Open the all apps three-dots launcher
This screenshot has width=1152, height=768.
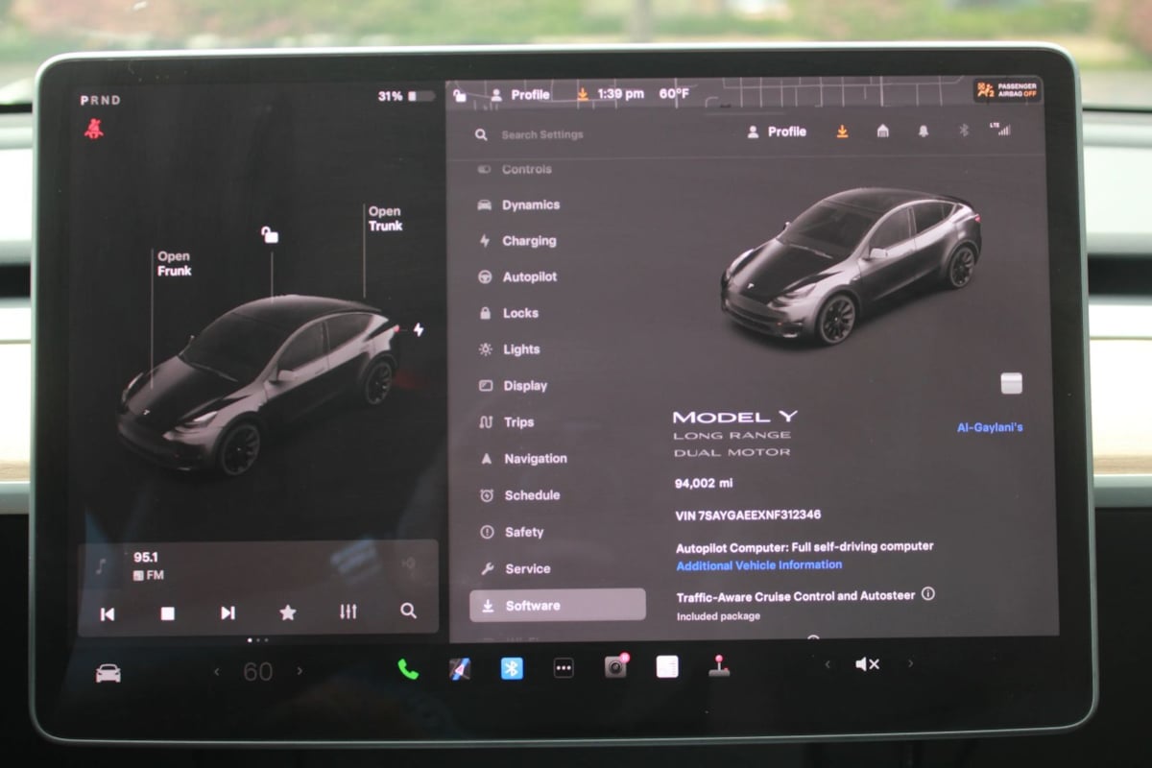click(x=564, y=668)
